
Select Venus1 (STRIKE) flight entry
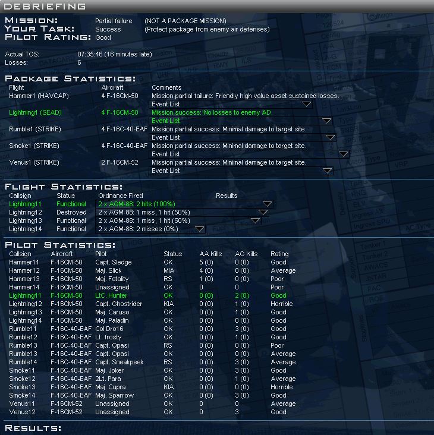34,163
